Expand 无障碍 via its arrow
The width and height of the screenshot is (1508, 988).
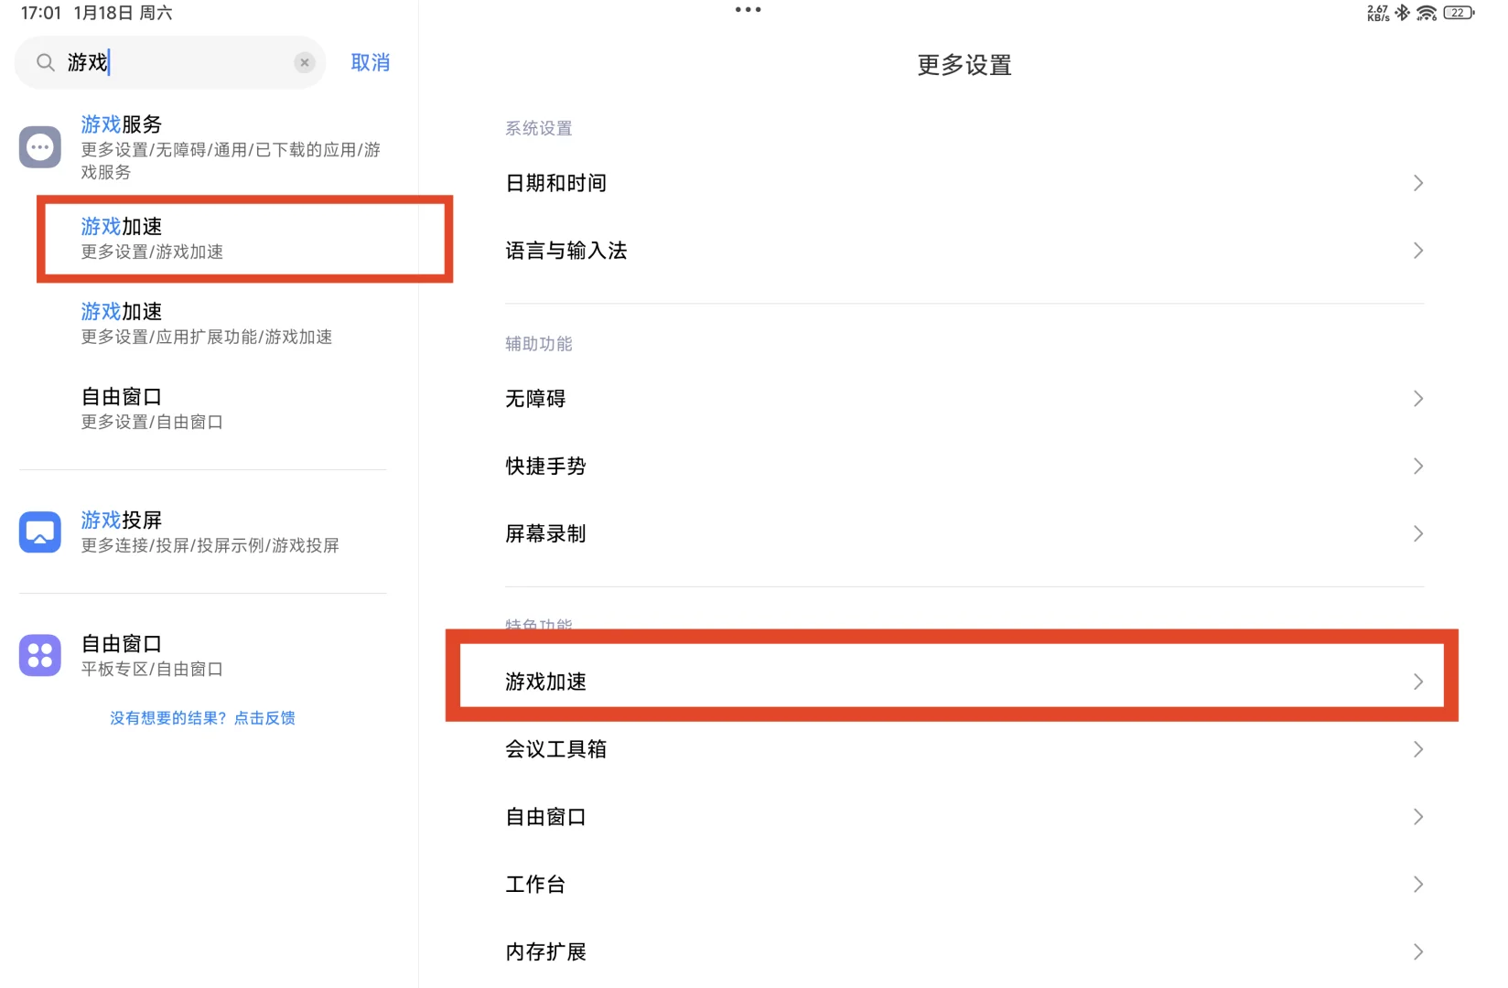pos(1417,398)
